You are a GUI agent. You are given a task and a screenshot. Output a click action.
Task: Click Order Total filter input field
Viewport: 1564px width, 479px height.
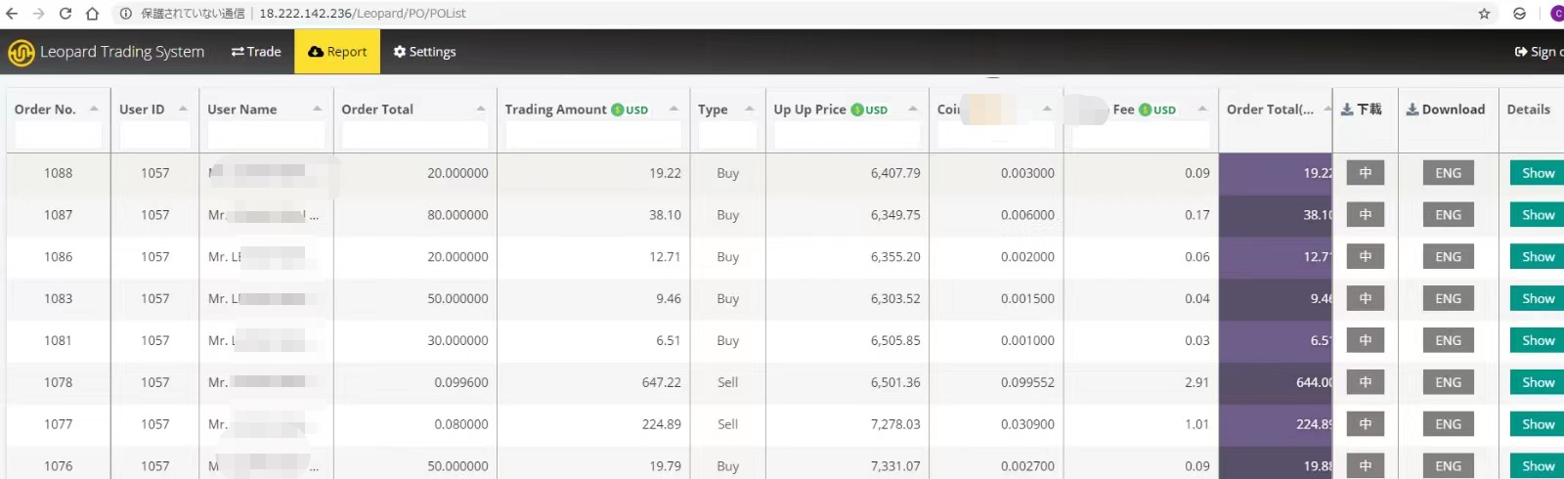pos(414,135)
